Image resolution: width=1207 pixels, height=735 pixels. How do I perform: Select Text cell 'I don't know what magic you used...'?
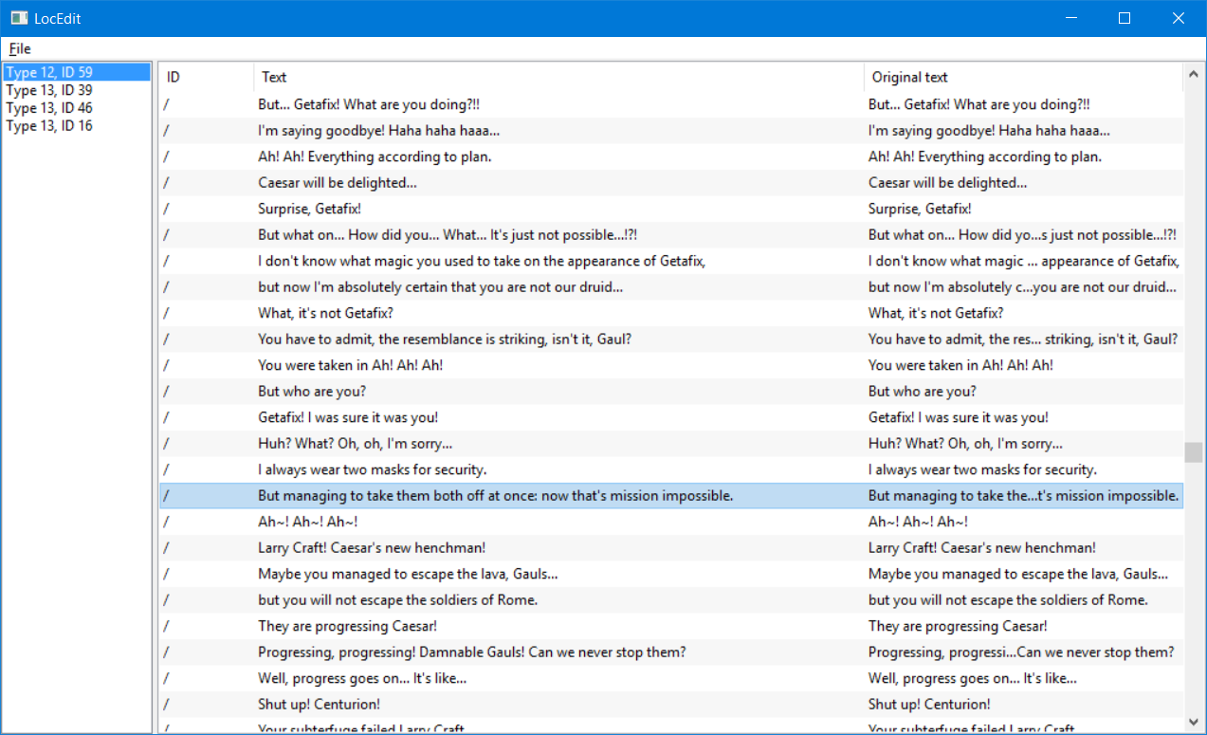point(482,261)
